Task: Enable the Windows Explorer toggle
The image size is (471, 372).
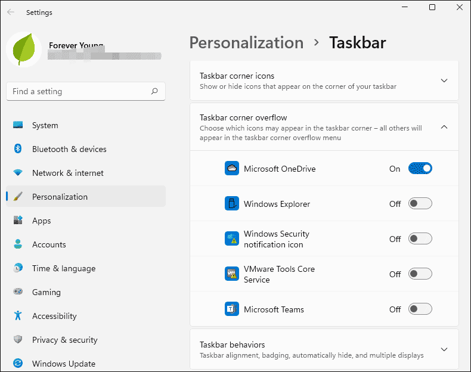Action: [420, 203]
